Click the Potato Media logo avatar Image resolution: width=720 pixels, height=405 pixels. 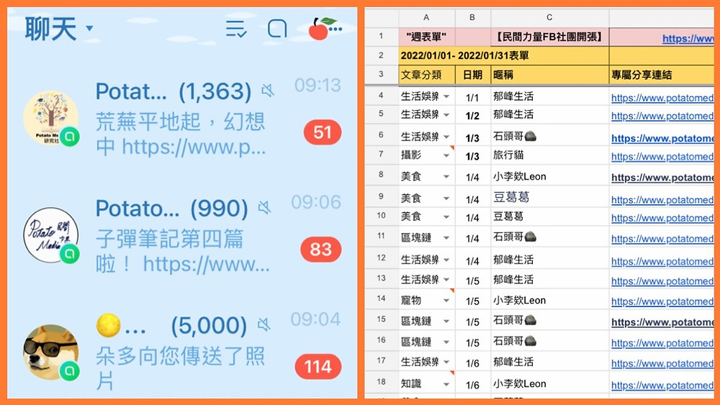[x=51, y=235]
